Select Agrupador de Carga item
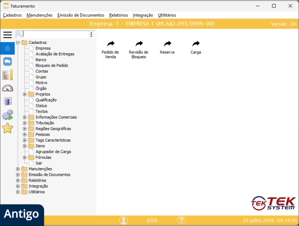 pos(53,152)
